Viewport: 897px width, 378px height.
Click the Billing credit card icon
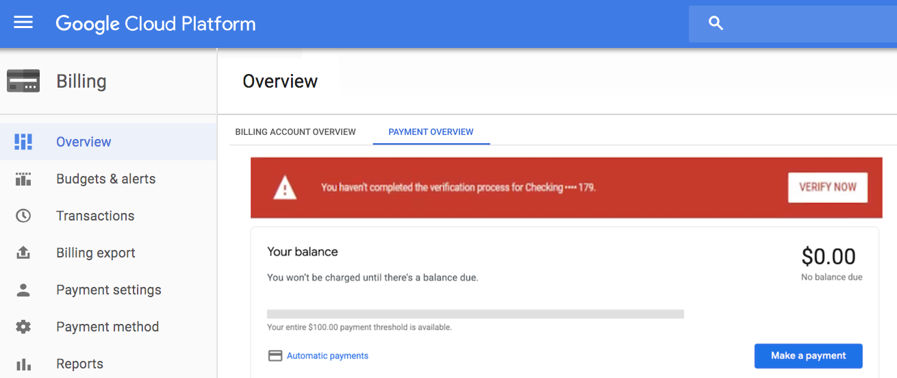coord(23,81)
